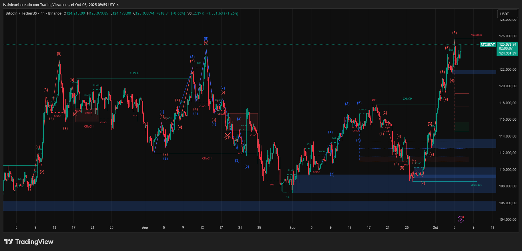Click the purple lightning bolt event icon
522x251 pixels.
pyautogui.click(x=461, y=219)
